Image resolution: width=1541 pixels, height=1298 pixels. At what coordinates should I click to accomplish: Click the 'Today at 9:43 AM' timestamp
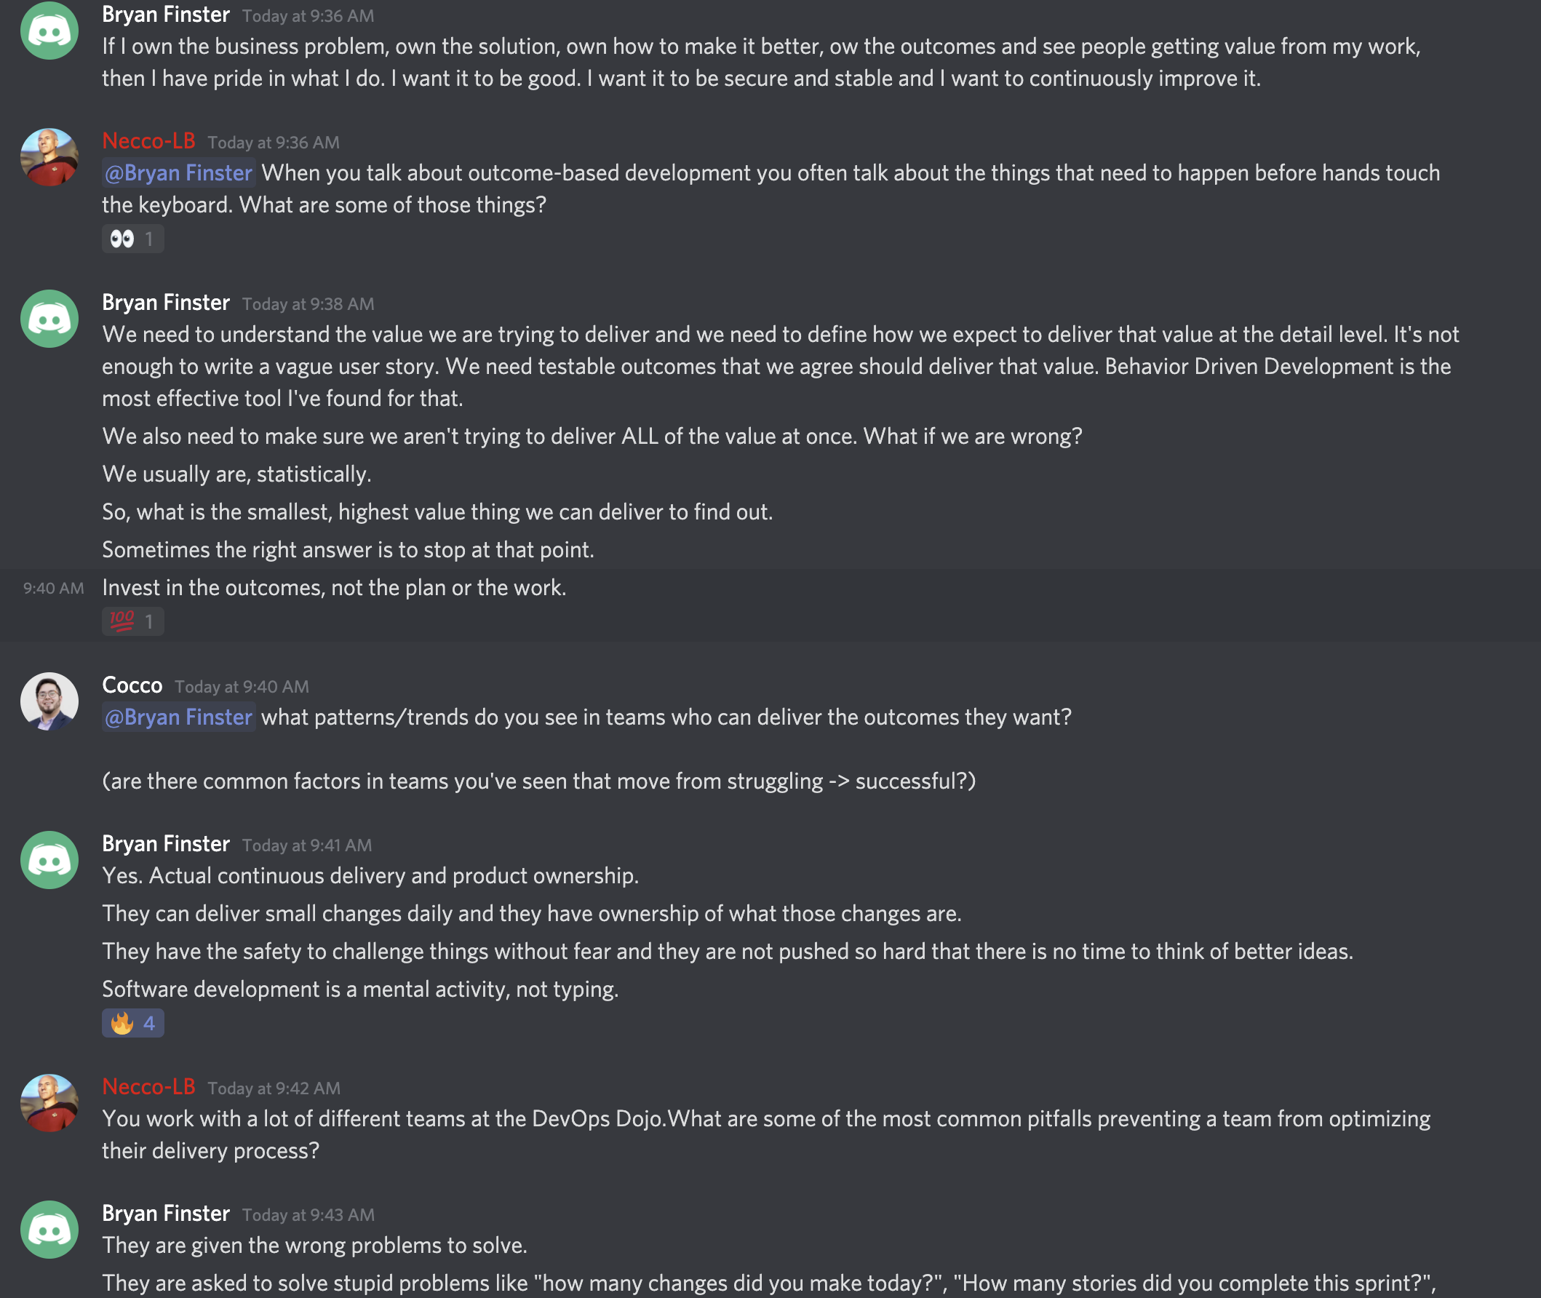308,1215
